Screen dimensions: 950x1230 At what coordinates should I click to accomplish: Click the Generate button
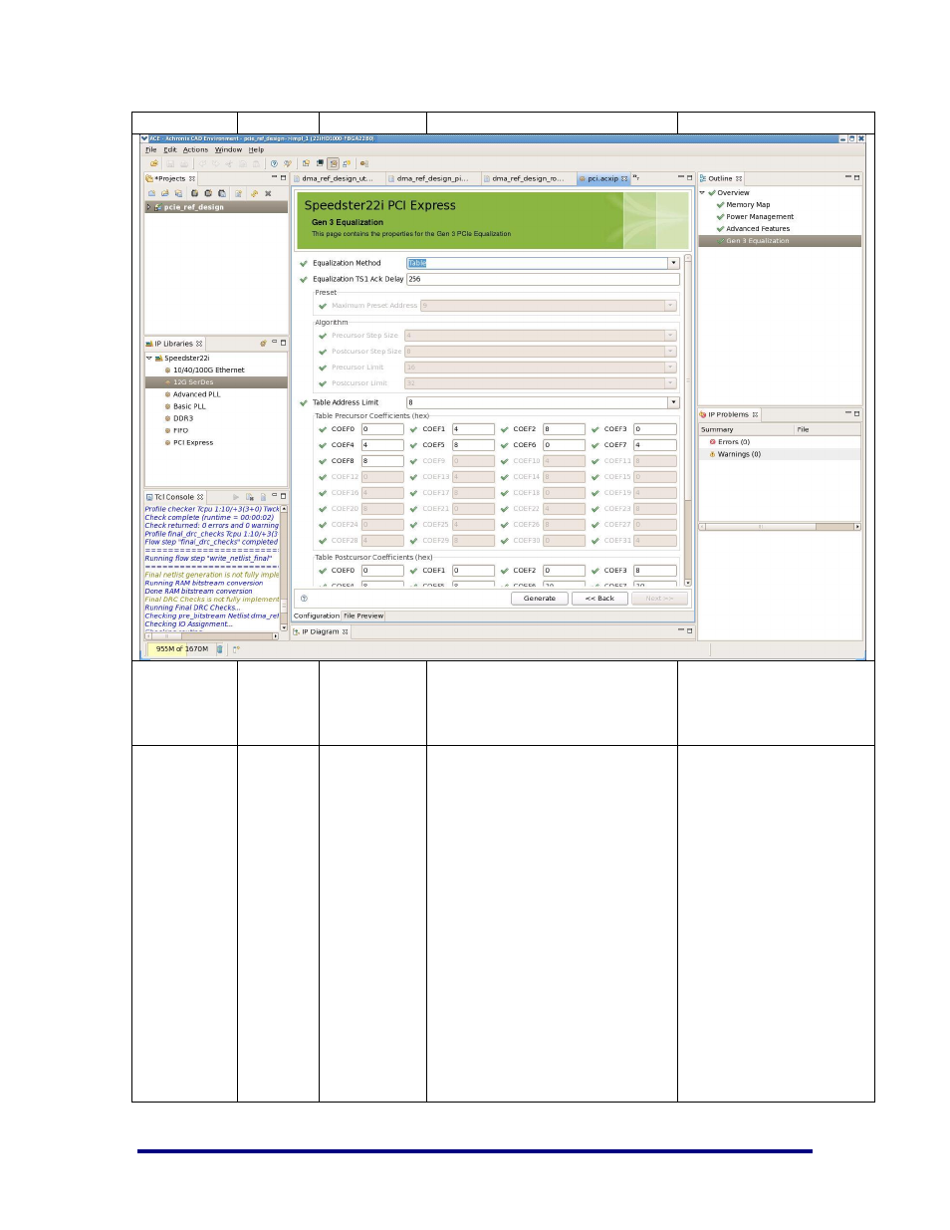(x=540, y=599)
